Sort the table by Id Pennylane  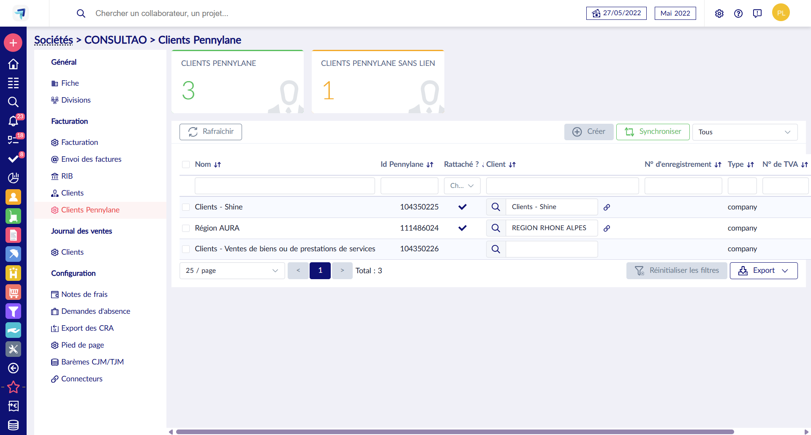coord(430,165)
